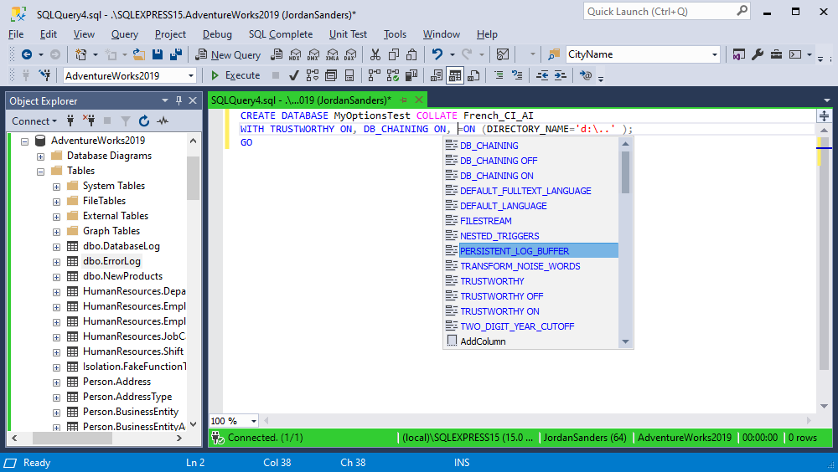Select Person.Address table in tree

tap(116, 382)
